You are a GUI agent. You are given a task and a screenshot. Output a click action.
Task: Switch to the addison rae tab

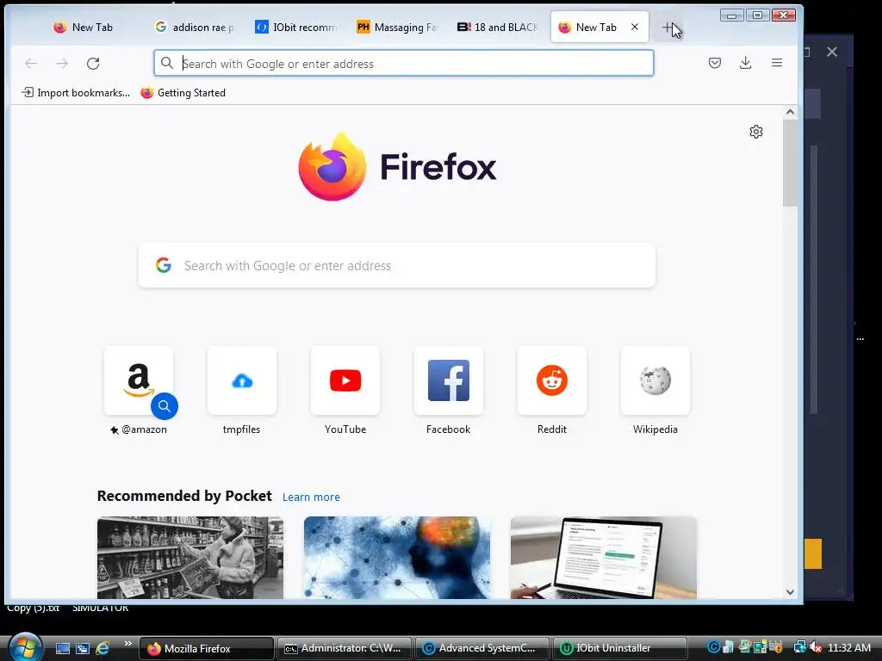click(x=195, y=27)
